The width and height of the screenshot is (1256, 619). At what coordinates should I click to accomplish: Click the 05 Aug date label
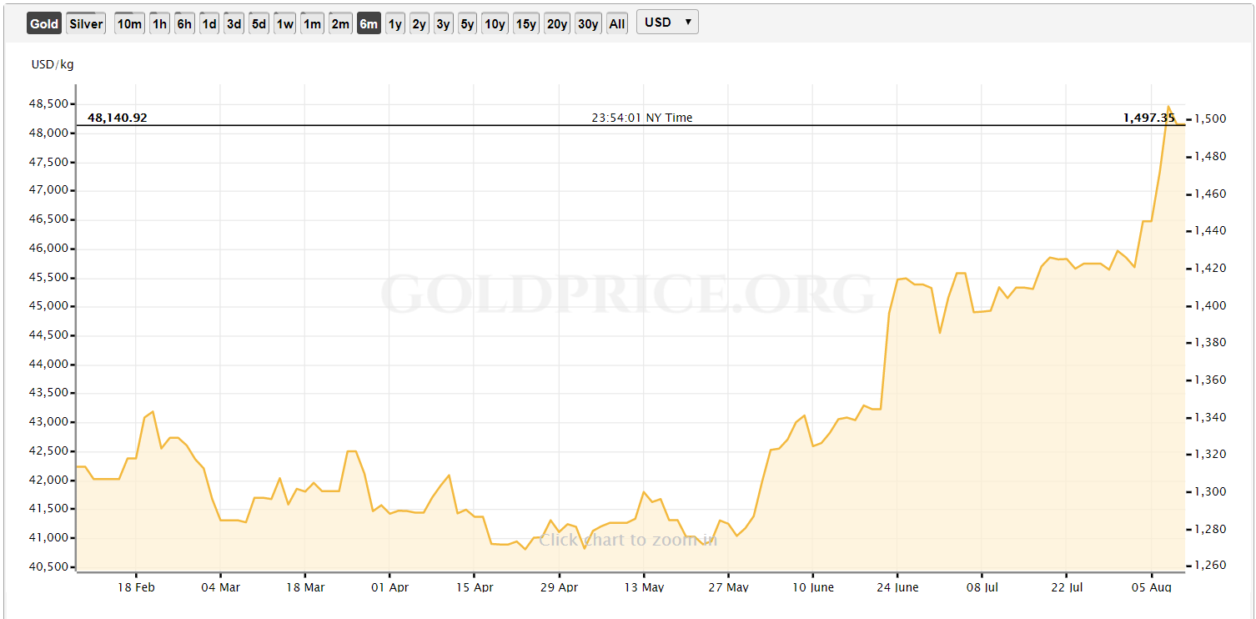[x=1152, y=587]
